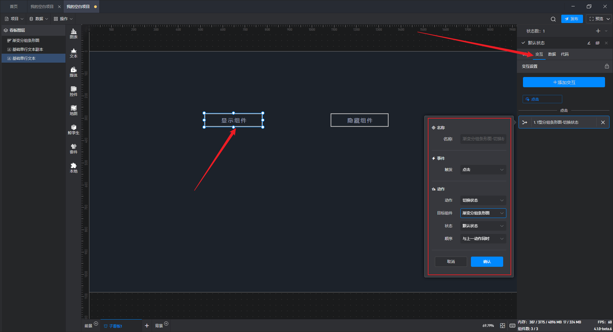Click the fit-to-screen icon in status bar
The width and height of the screenshot is (613, 332).
503,326
